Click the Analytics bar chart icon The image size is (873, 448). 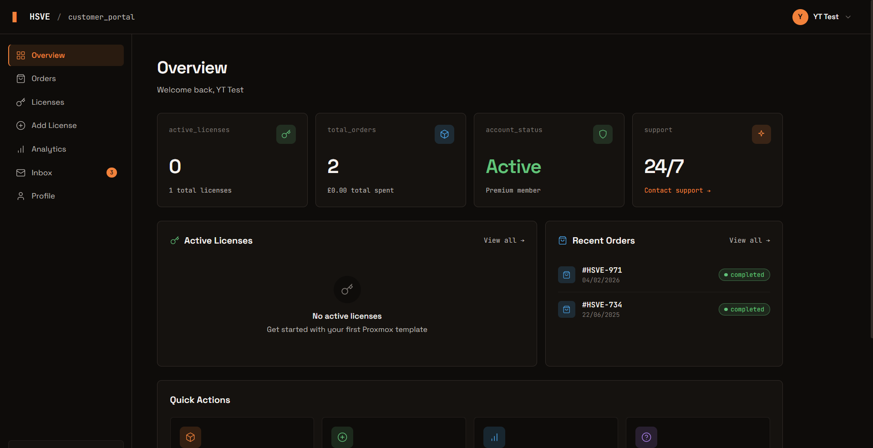pos(21,149)
